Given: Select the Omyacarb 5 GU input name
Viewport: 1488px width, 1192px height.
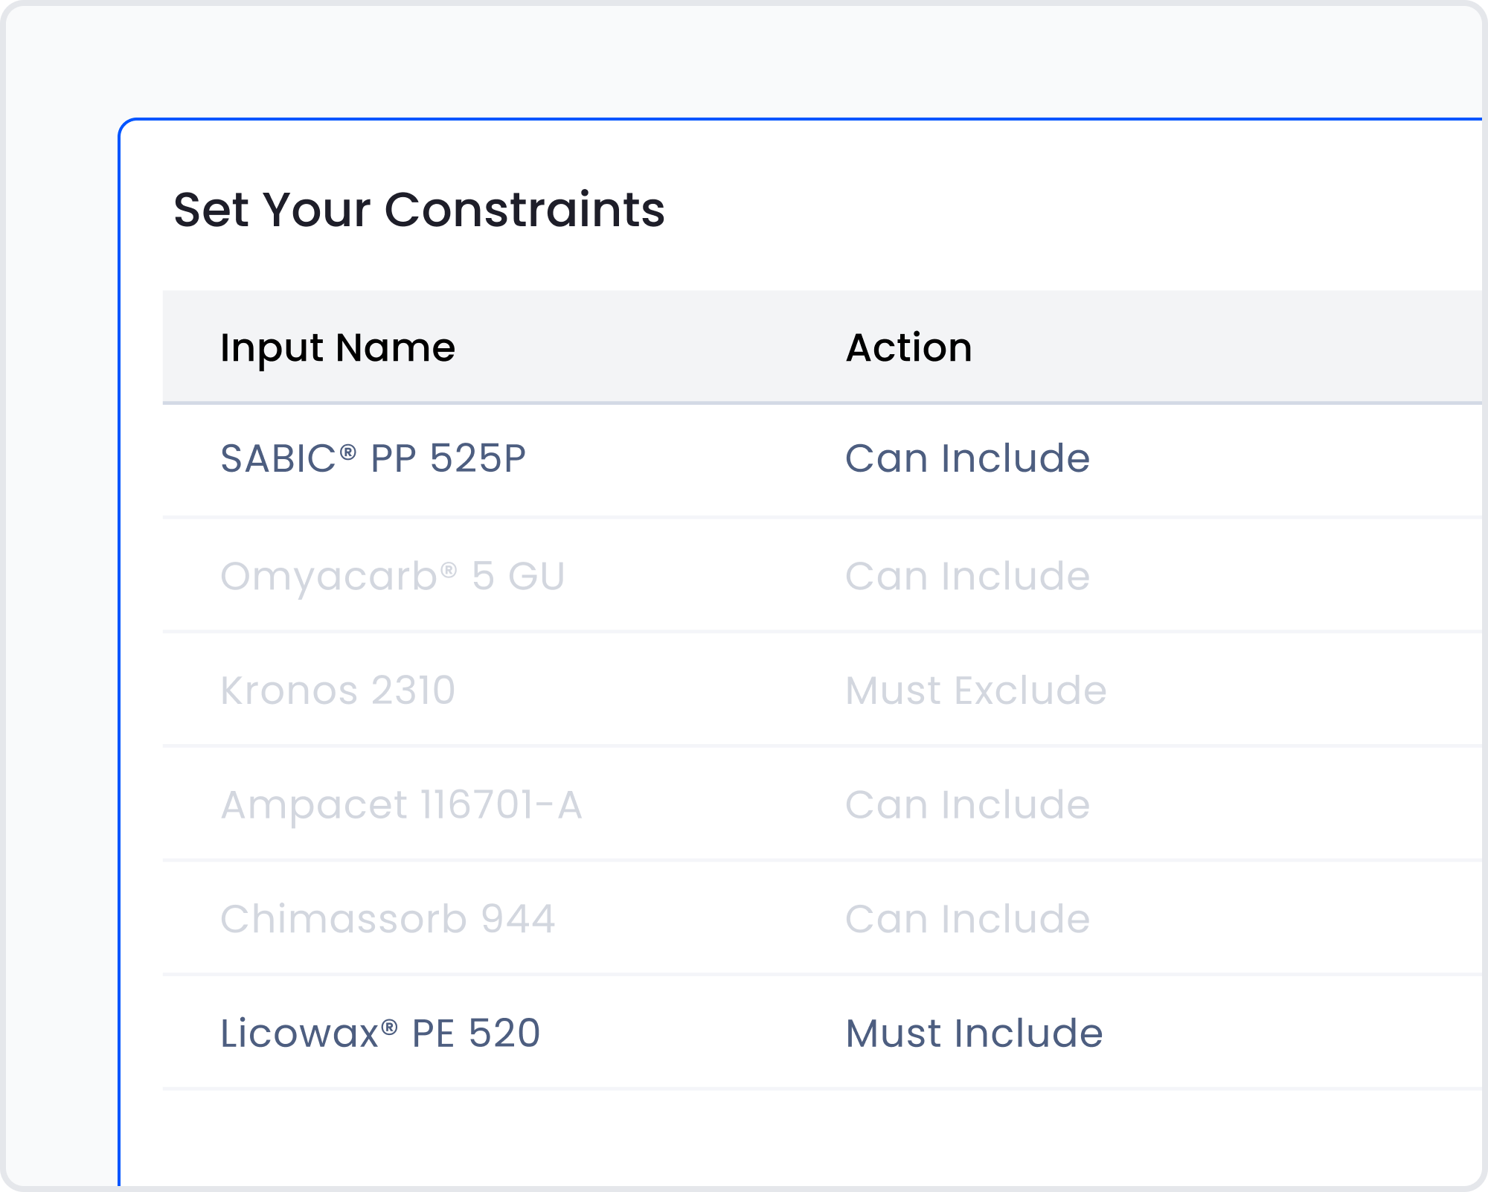Looking at the screenshot, I should tap(392, 576).
